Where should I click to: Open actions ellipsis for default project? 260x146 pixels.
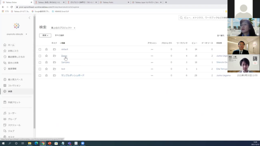click(x=152, y=49)
